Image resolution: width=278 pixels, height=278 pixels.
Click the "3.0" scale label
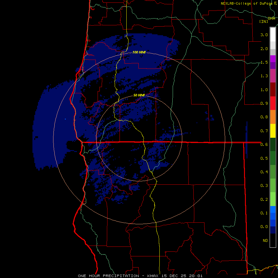tap(264, 35)
